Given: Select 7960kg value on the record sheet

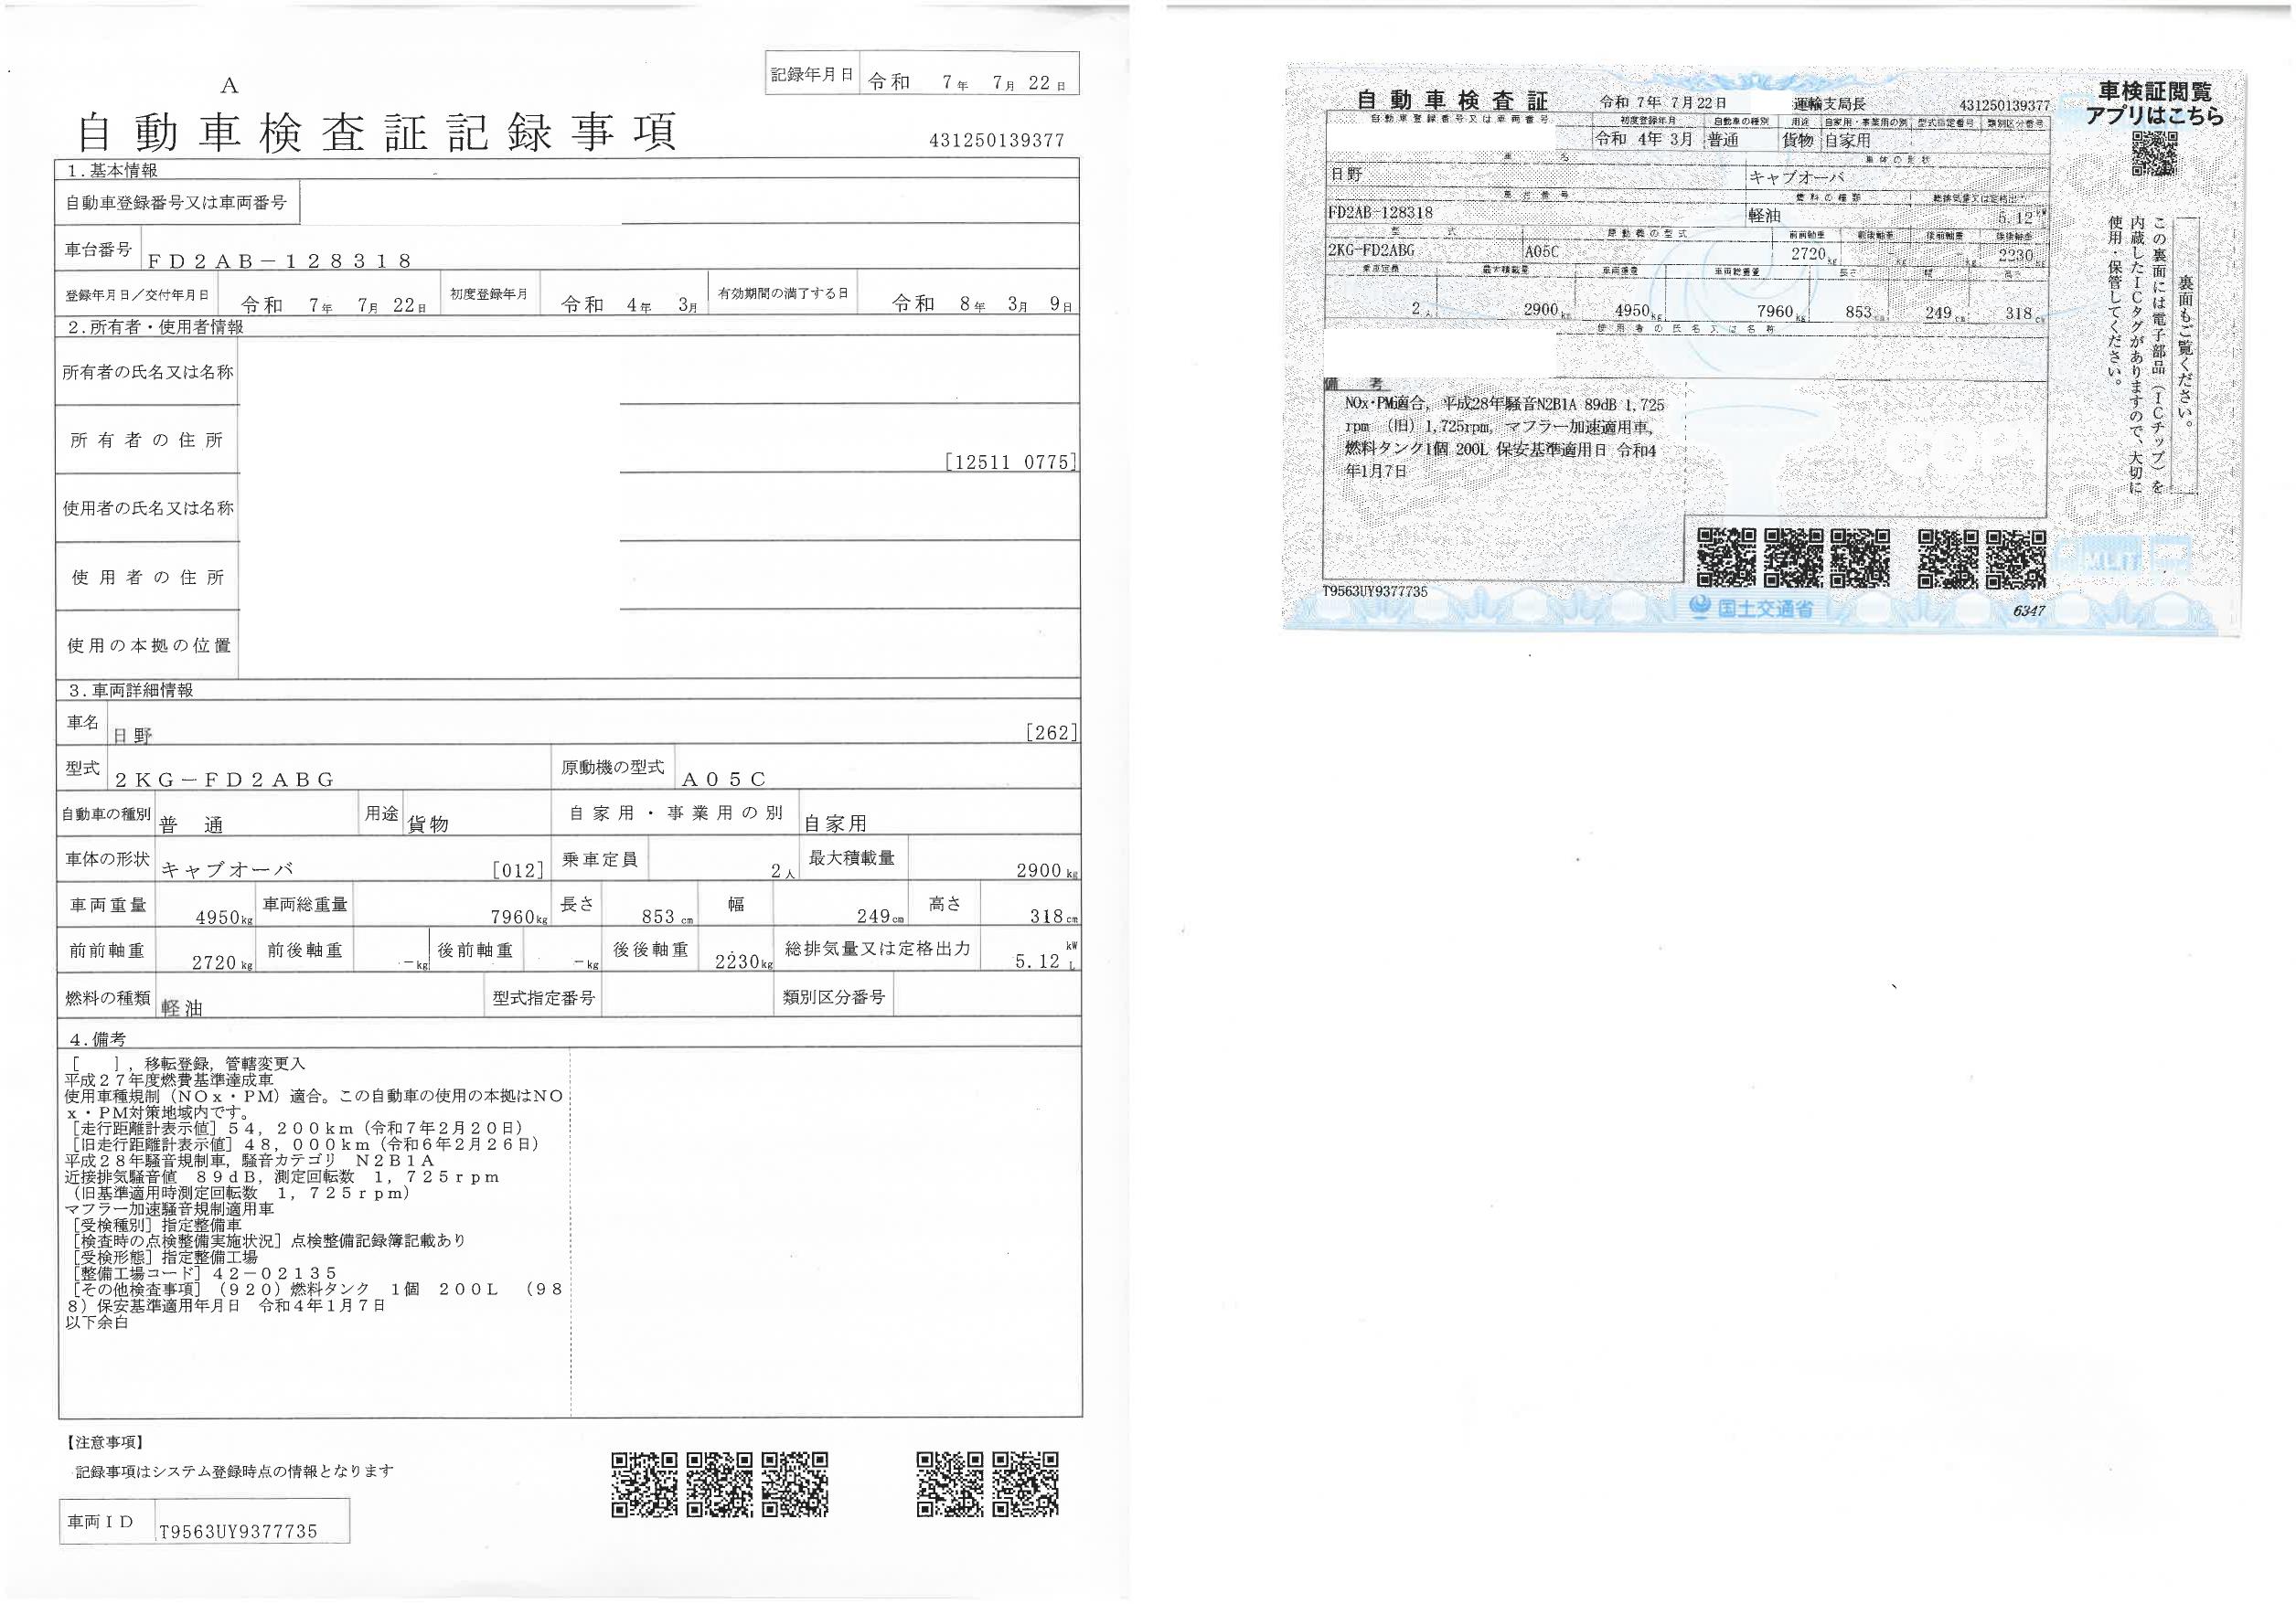Looking at the screenshot, I should click(519, 918).
